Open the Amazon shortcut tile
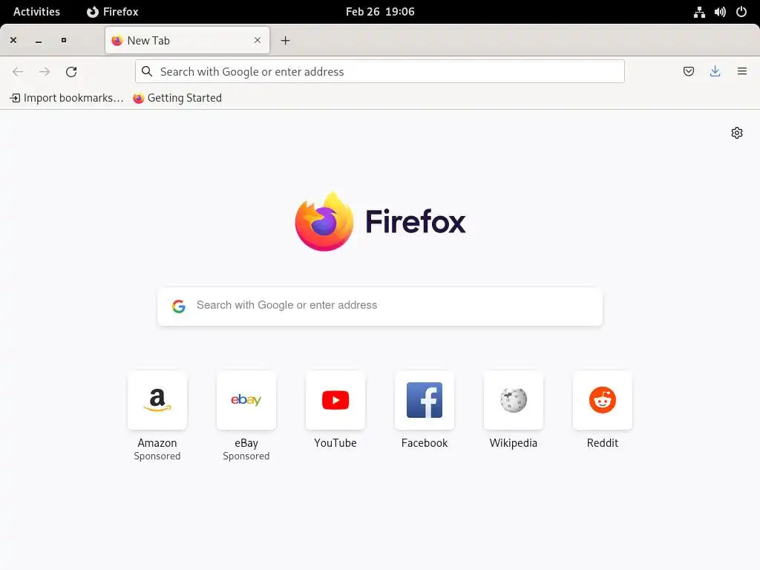Viewport: 760px width, 570px height. [x=157, y=400]
